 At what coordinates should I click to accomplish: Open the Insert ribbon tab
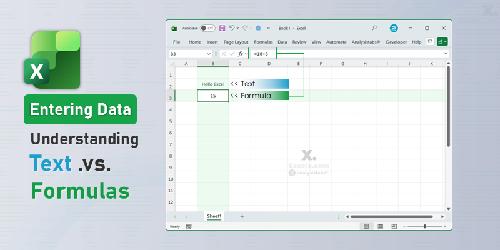tap(212, 42)
